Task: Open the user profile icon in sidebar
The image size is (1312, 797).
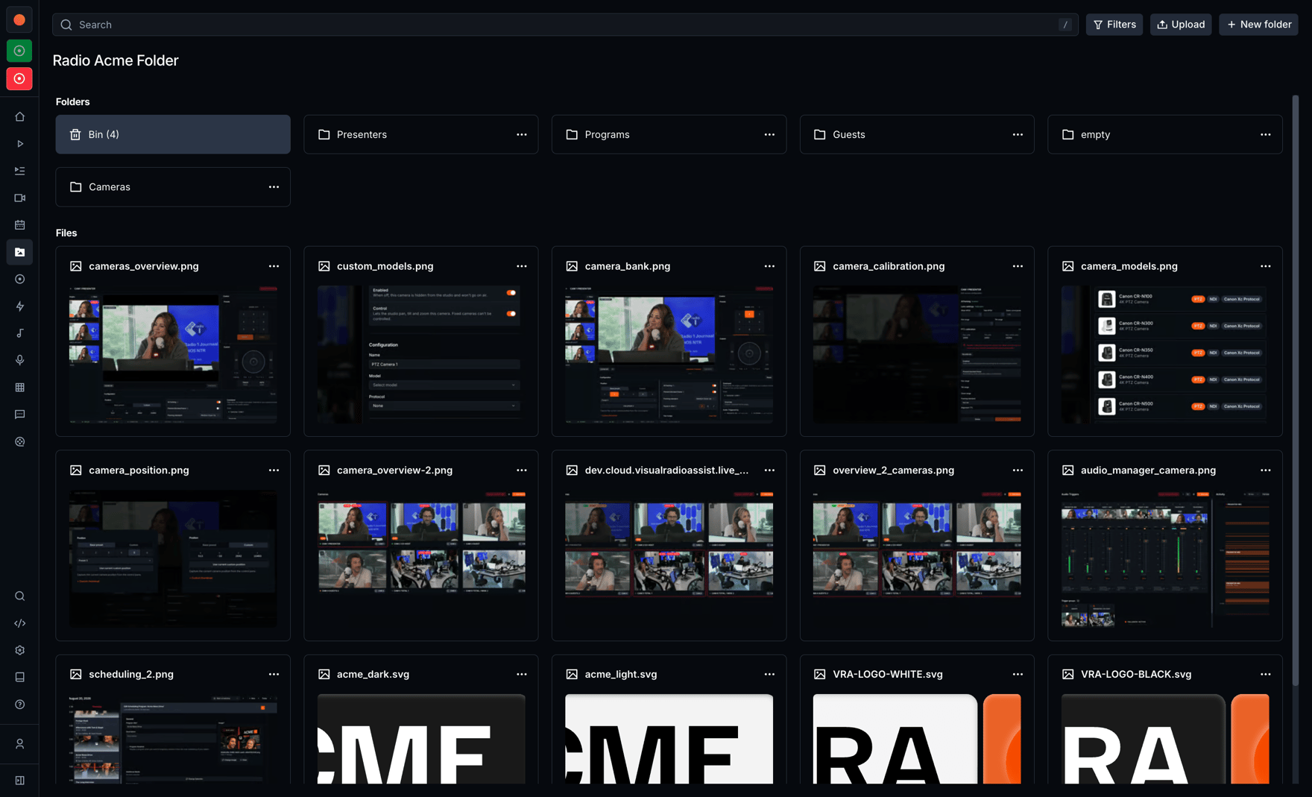Action: pyautogui.click(x=20, y=743)
